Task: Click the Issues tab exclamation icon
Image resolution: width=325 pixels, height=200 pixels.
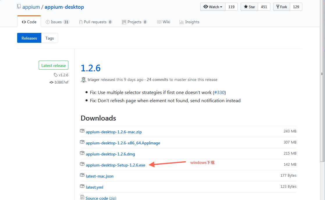Action: [48, 22]
